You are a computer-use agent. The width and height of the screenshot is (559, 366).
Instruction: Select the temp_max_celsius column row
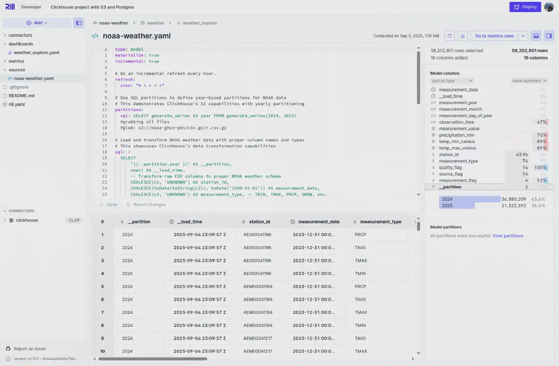(x=489, y=148)
